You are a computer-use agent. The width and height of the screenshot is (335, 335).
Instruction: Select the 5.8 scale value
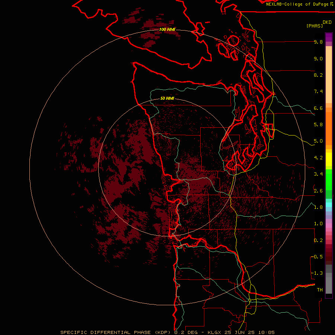[318, 125]
